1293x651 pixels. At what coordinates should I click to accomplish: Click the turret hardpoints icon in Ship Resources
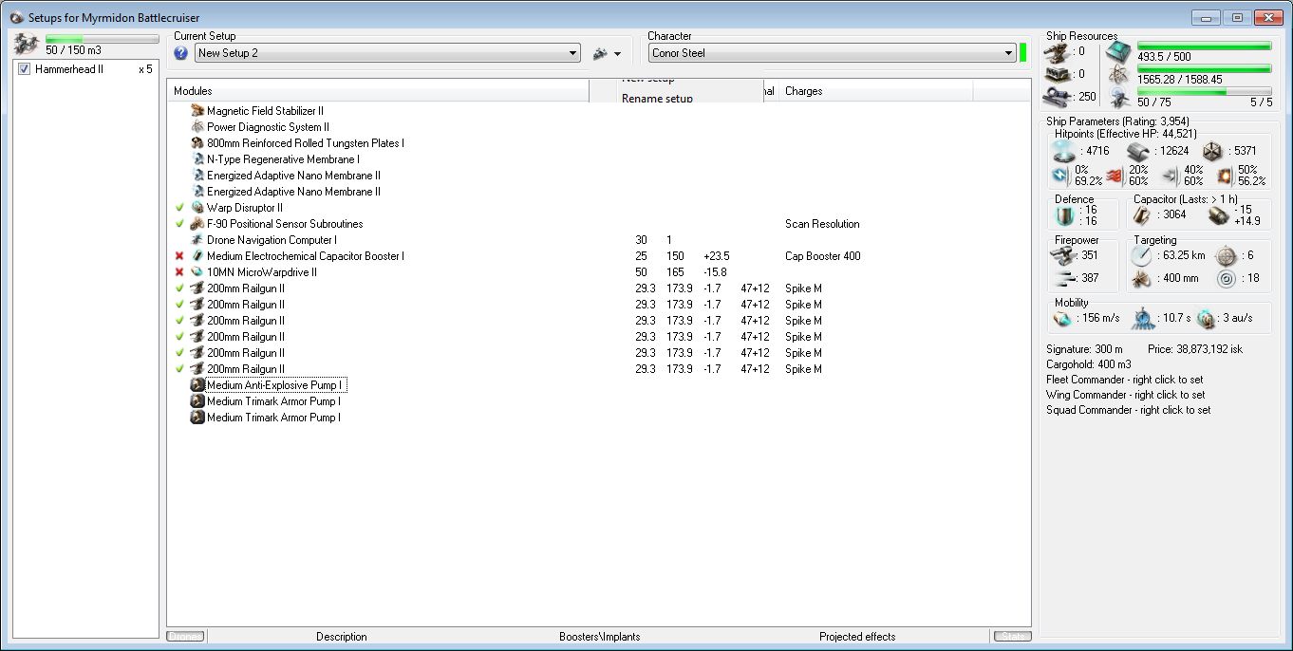(x=1057, y=51)
